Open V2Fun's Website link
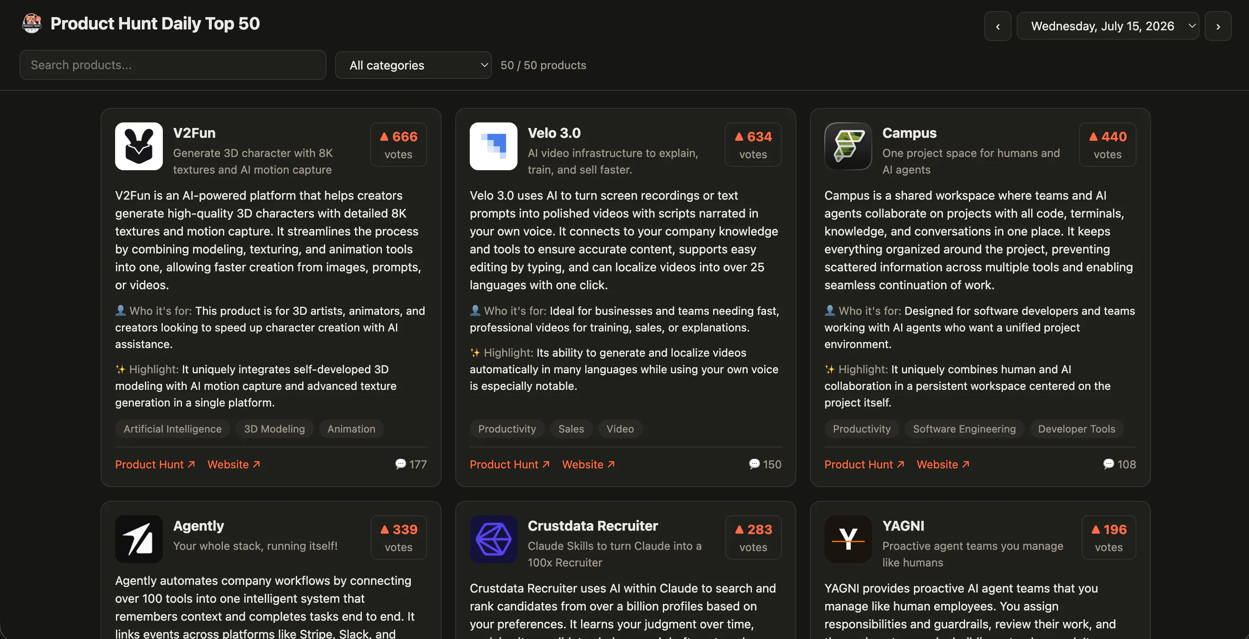 click(234, 465)
